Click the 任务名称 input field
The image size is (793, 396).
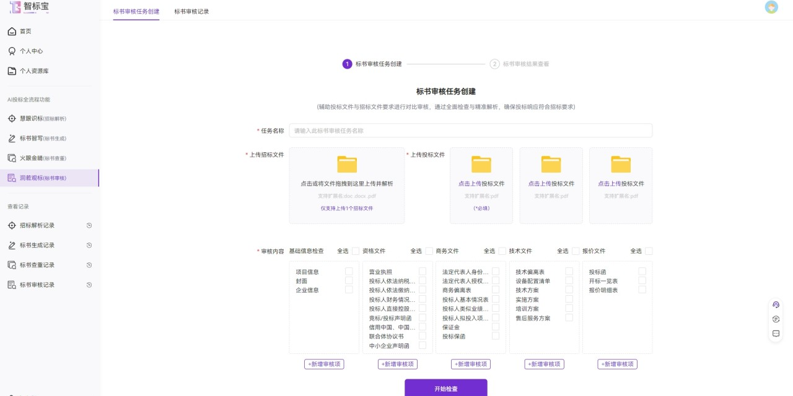click(x=471, y=131)
